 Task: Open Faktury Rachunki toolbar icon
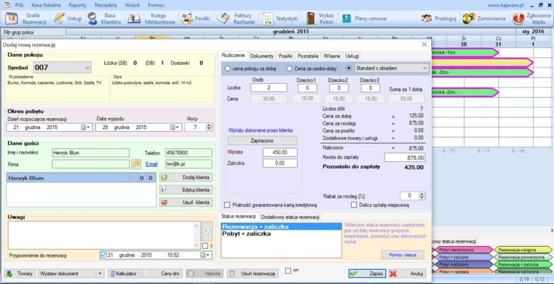(x=223, y=18)
